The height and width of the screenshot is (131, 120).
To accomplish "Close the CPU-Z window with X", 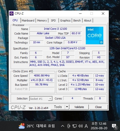I will [103, 13].
